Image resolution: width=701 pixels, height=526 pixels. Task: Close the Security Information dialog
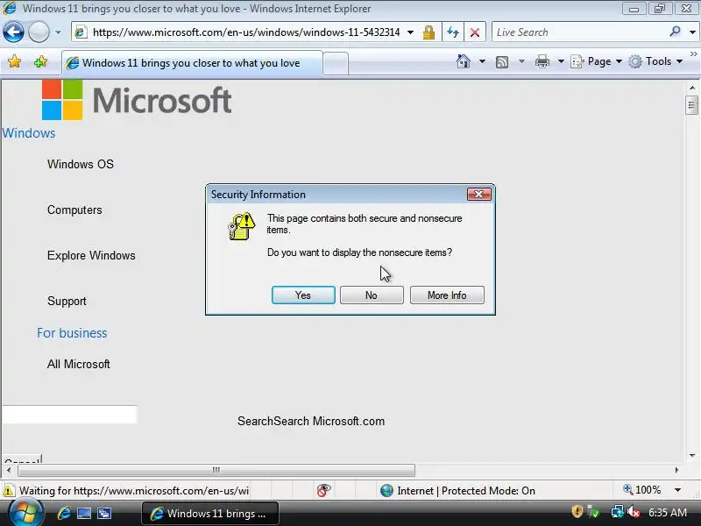[x=478, y=194]
